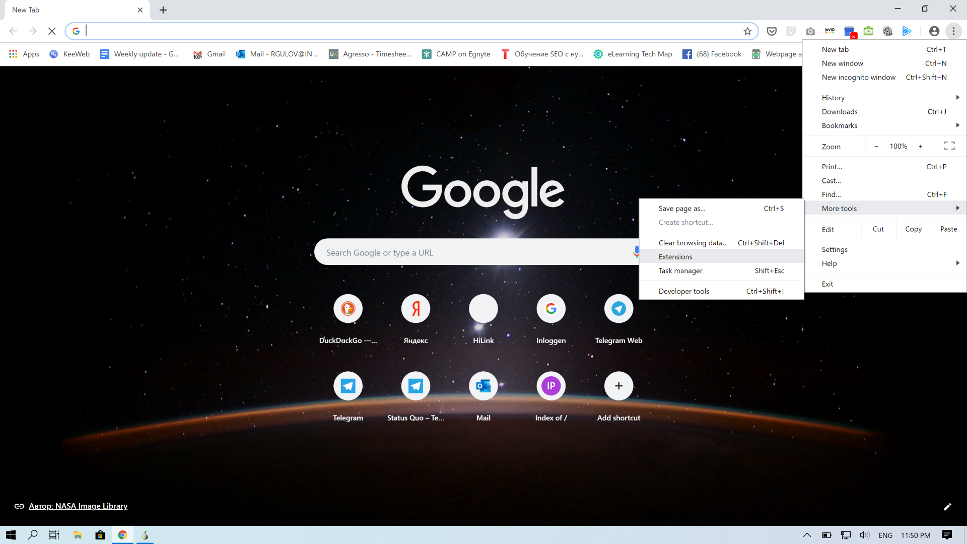Select Cast... in the menu
This screenshot has height=544, width=967.
(885, 181)
